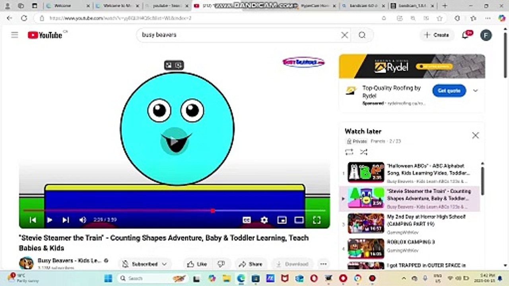Add this page to browser favorites star
The width and height of the screenshot is (509, 286).
(439, 18)
